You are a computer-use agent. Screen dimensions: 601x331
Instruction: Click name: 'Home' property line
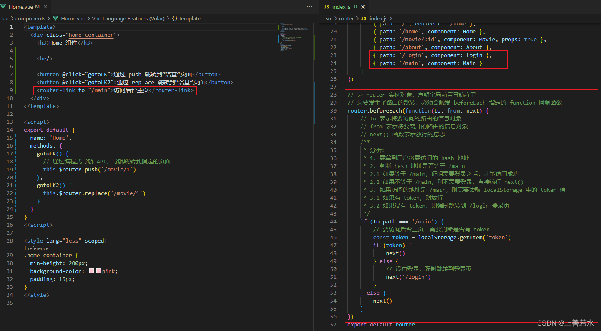click(x=51, y=138)
